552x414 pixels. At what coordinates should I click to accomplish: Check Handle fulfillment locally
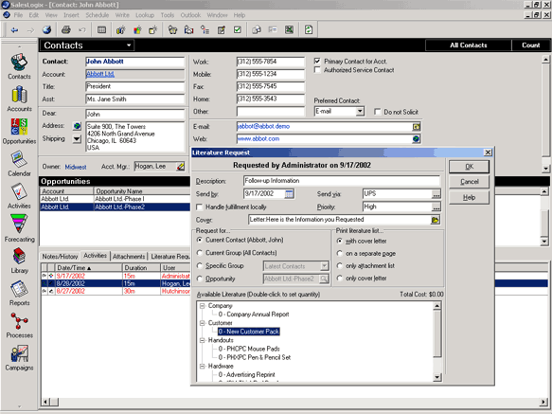200,207
